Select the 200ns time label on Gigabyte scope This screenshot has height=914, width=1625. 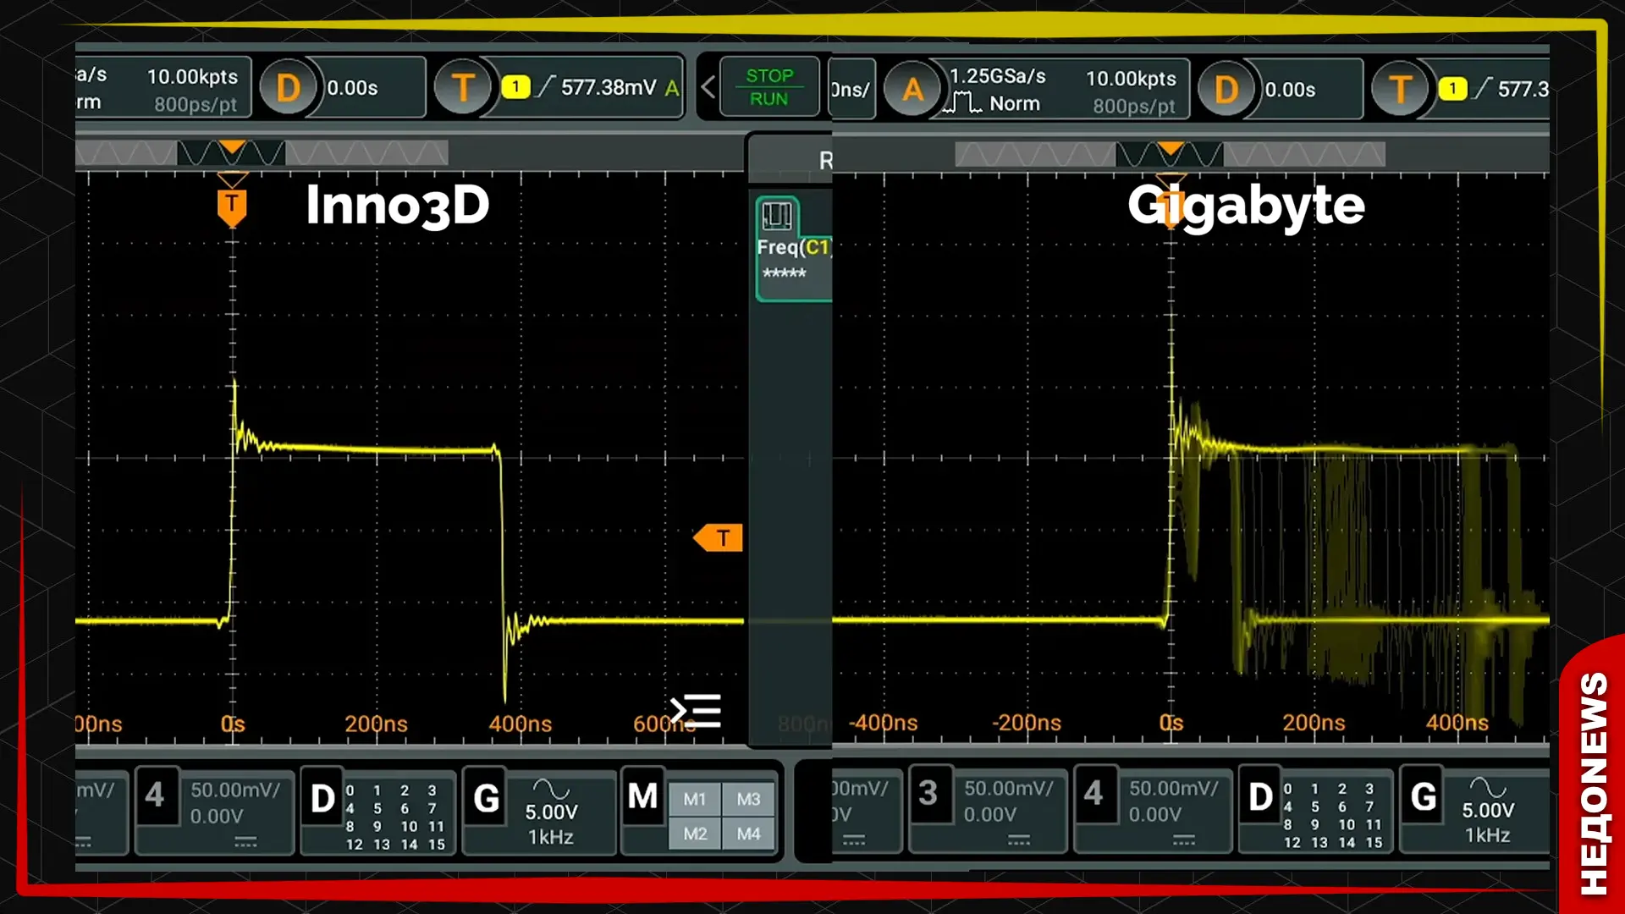(x=1314, y=723)
